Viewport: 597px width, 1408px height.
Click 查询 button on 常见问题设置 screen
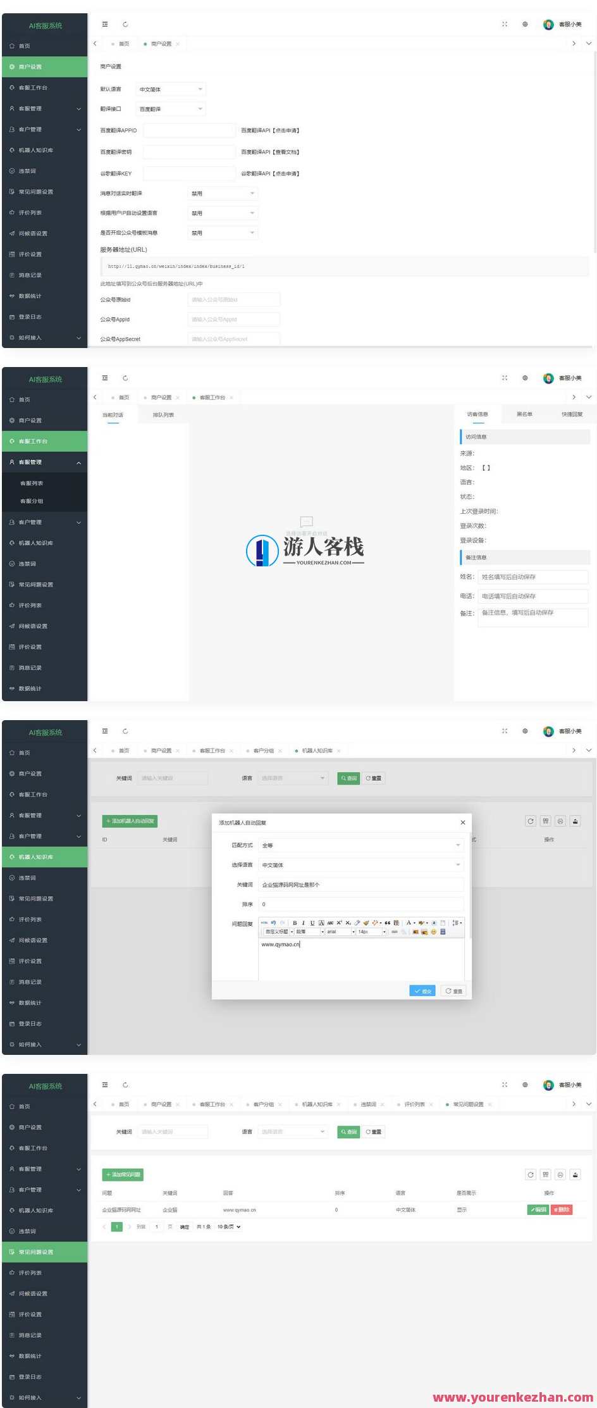click(x=348, y=1131)
